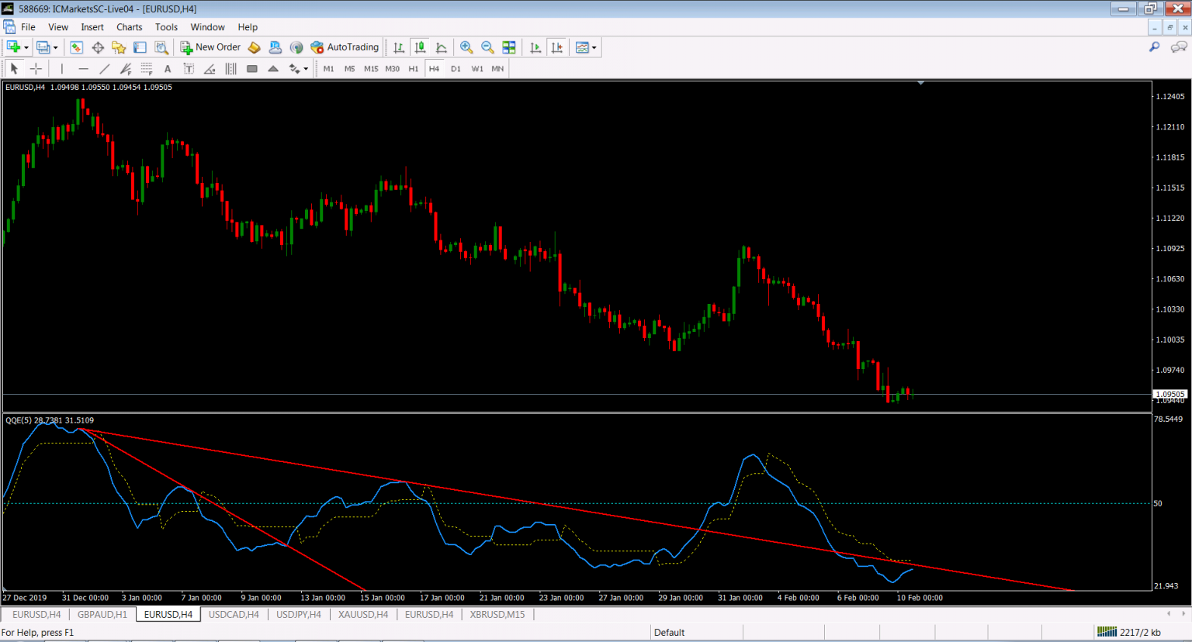Open the Help menu
This screenshot has height=642, width=1192.
(248, 27)
